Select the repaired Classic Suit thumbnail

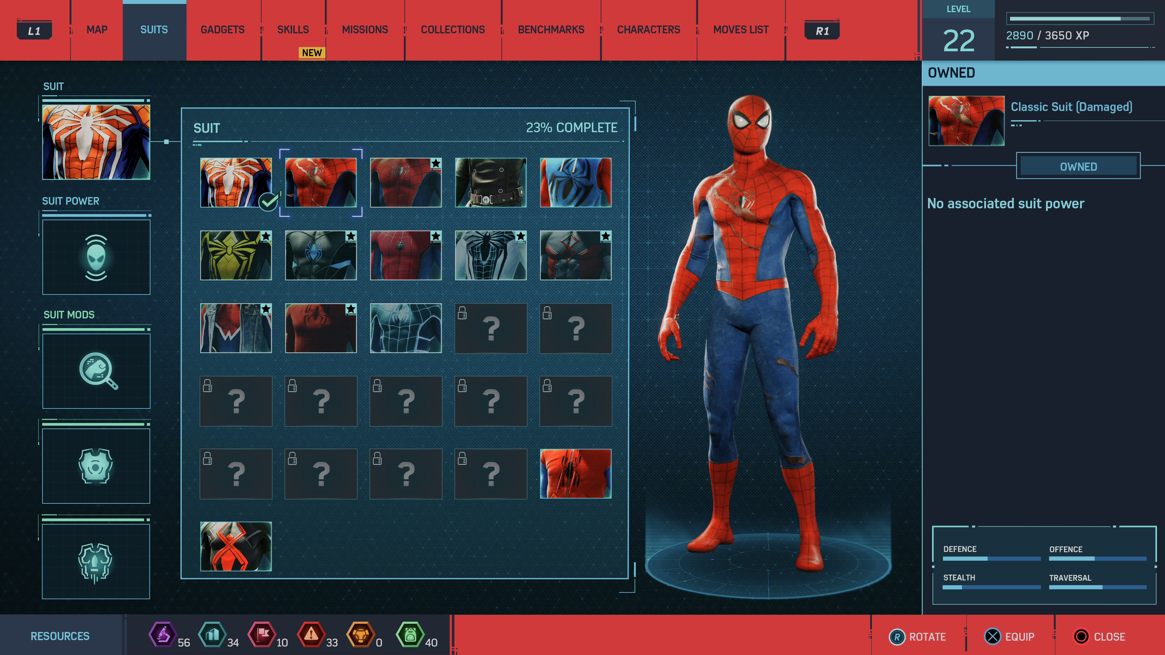tap(406, 183)
